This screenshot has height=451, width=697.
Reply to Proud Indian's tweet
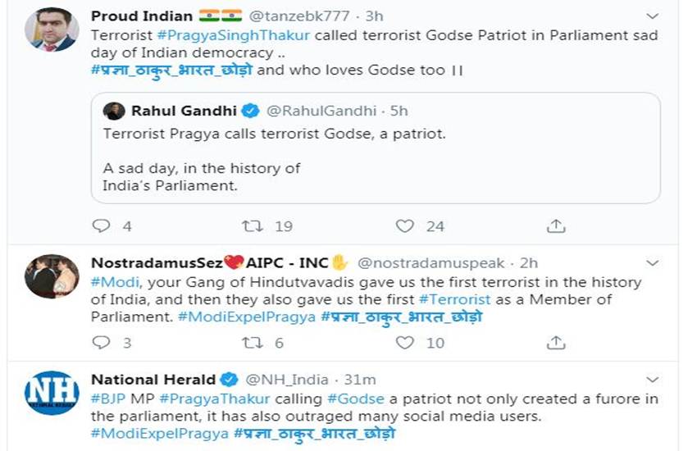(100, 225)
